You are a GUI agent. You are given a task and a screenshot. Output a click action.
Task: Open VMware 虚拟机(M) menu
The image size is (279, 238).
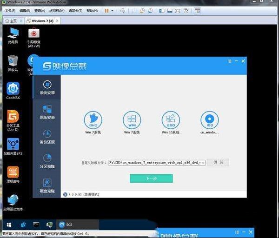[57, 11]
